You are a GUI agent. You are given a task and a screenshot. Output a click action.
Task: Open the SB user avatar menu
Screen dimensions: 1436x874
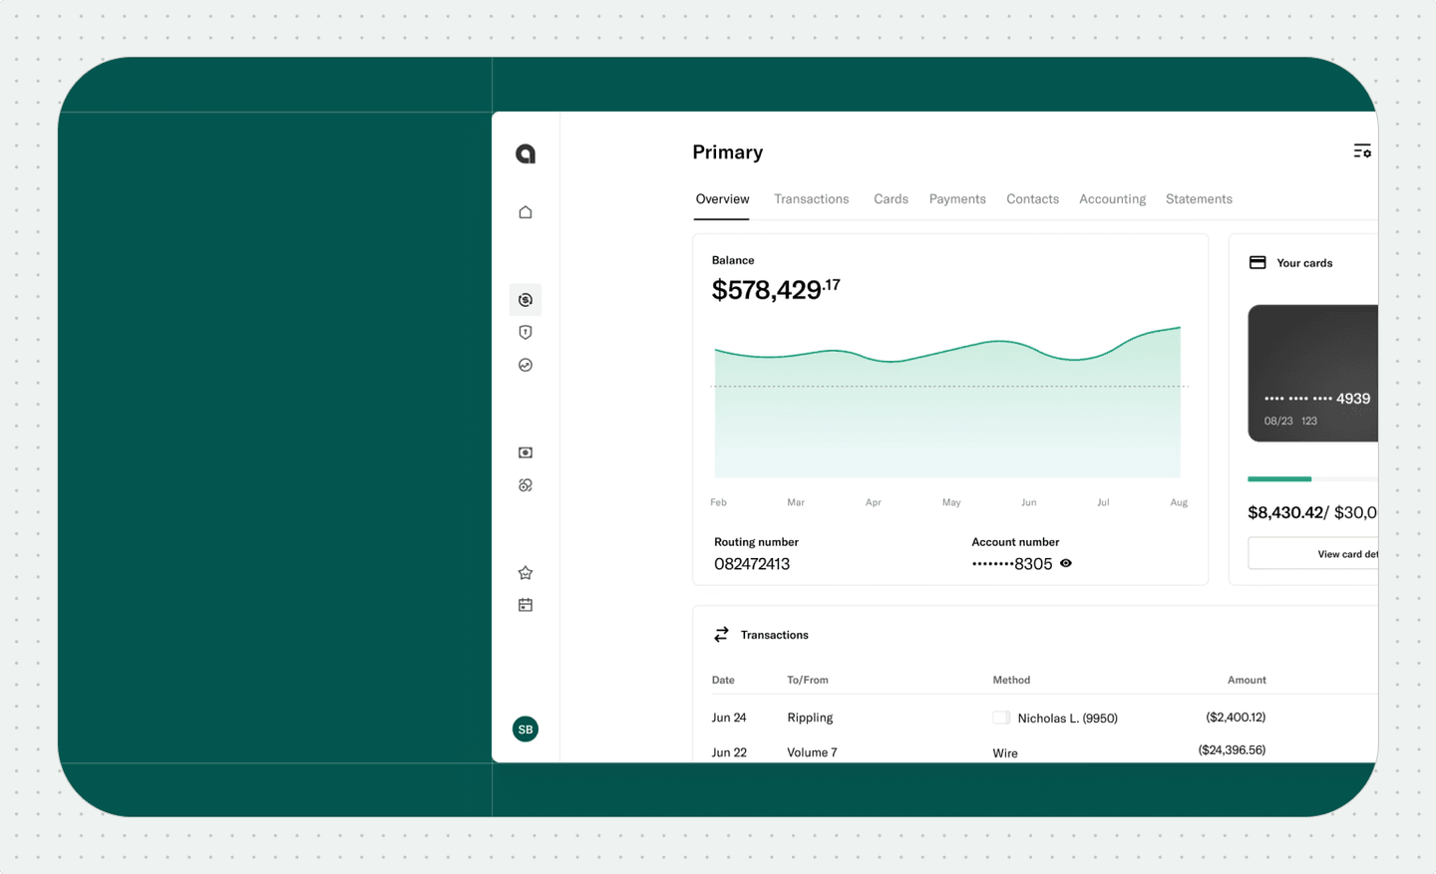(526, 729)
